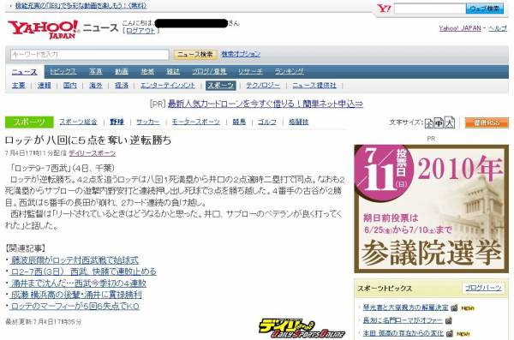Open the ブログ/意見 tab
514x340 pixels.
(x=209, y=71)
